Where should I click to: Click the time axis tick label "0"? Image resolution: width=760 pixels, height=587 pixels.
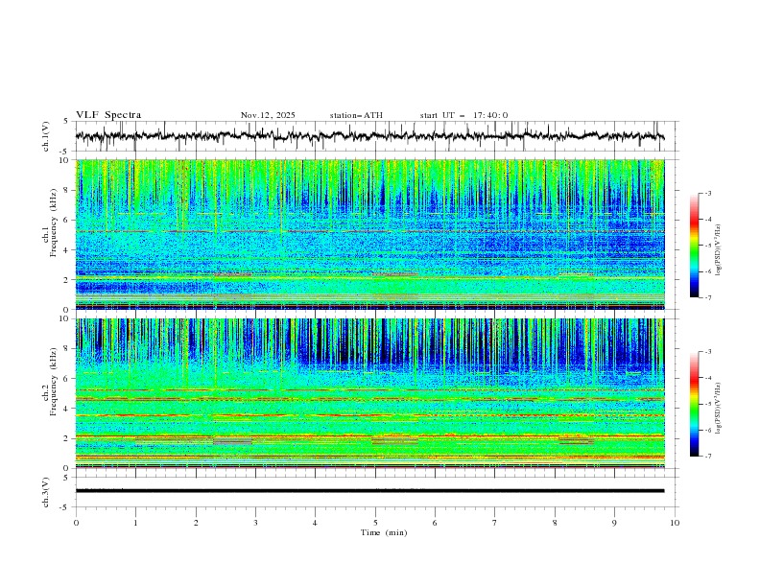tap(76, 523)
